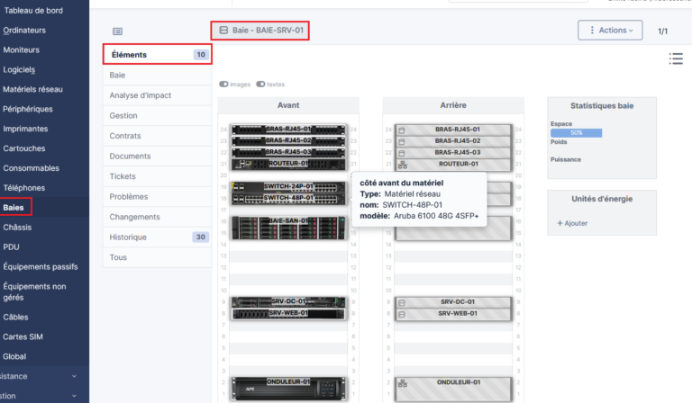Click the Baies sidebar link

click(x=14, y=208)
